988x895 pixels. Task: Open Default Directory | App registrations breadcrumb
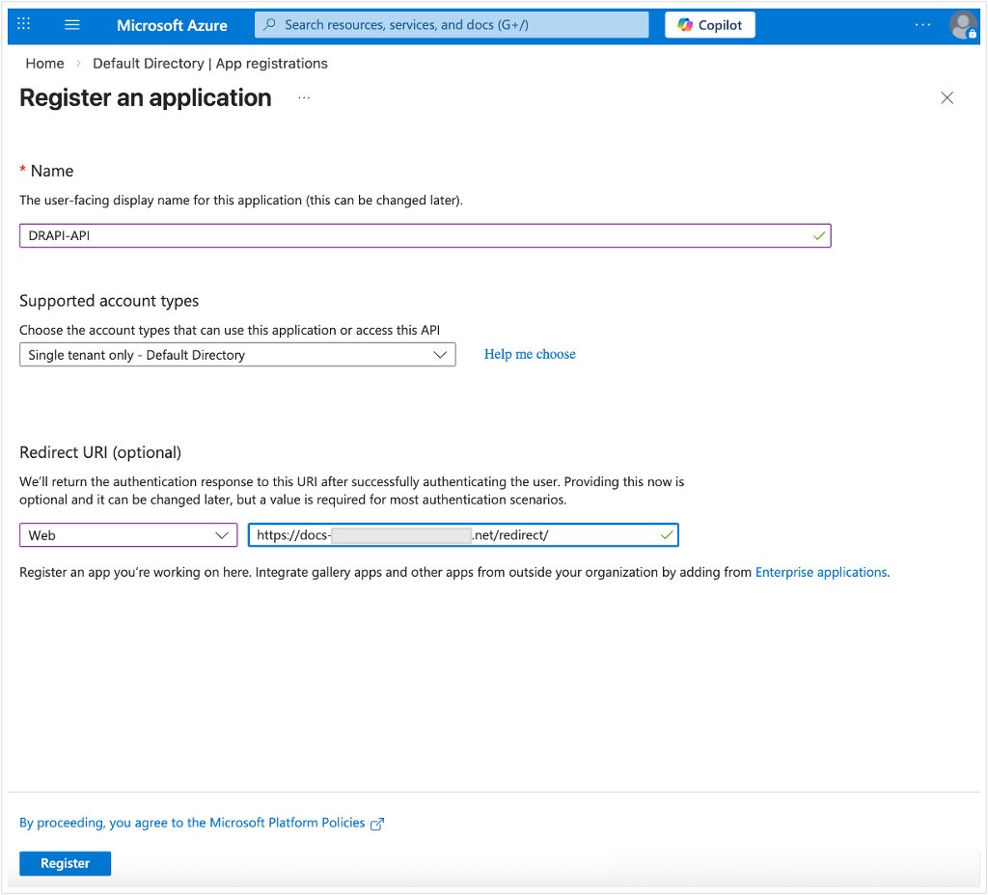click(210, 63)
